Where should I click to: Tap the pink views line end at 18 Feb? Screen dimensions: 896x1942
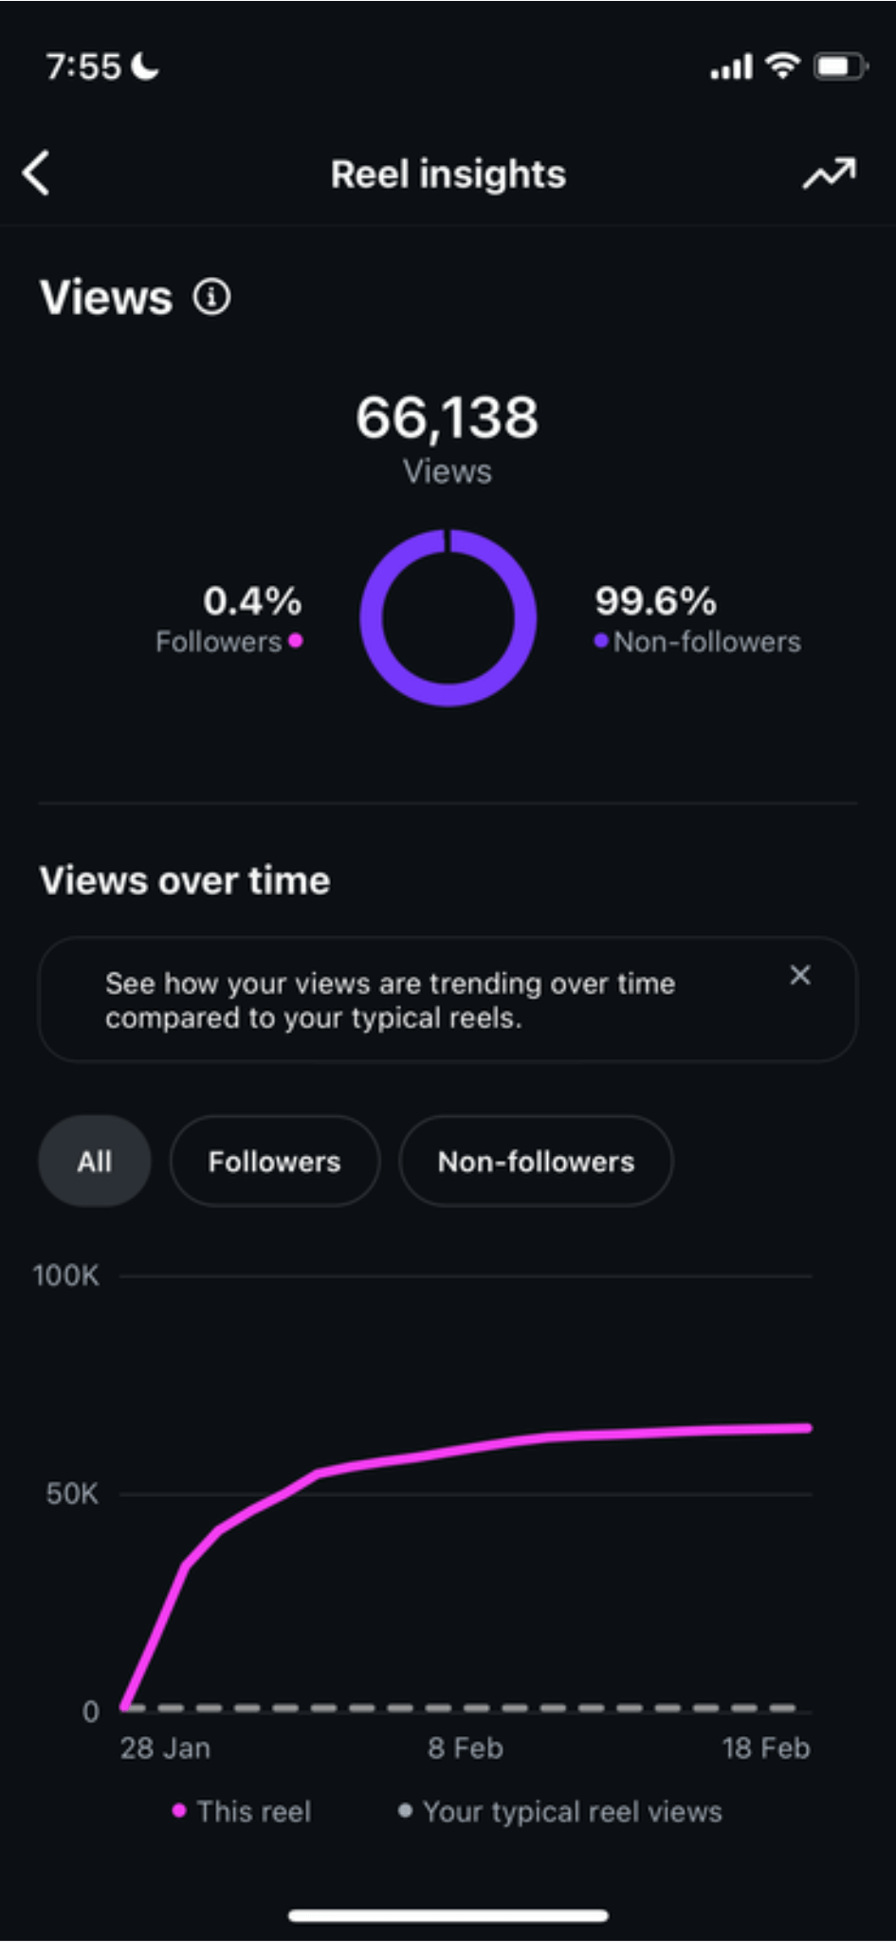pyautogui.click(x=806, y=1427)
